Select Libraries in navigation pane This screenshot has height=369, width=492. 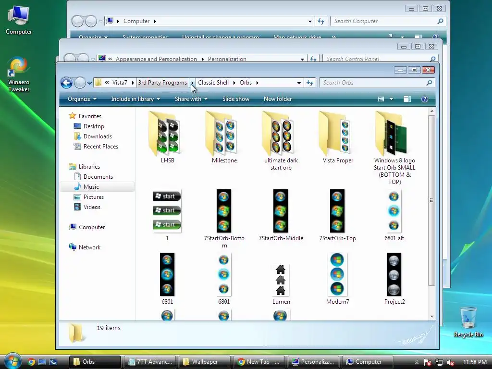(x=89, y=167)
